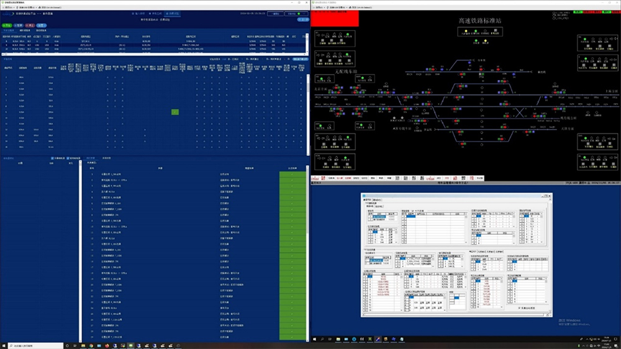The height and width of the screenshot is (349, 621).
Task: Click the blue Pause button next to Start
Action: [x=19, y=24]
